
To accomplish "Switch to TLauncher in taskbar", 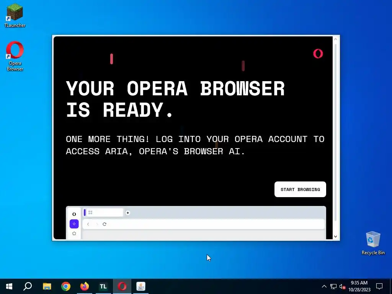I will (x=103, y=286).
